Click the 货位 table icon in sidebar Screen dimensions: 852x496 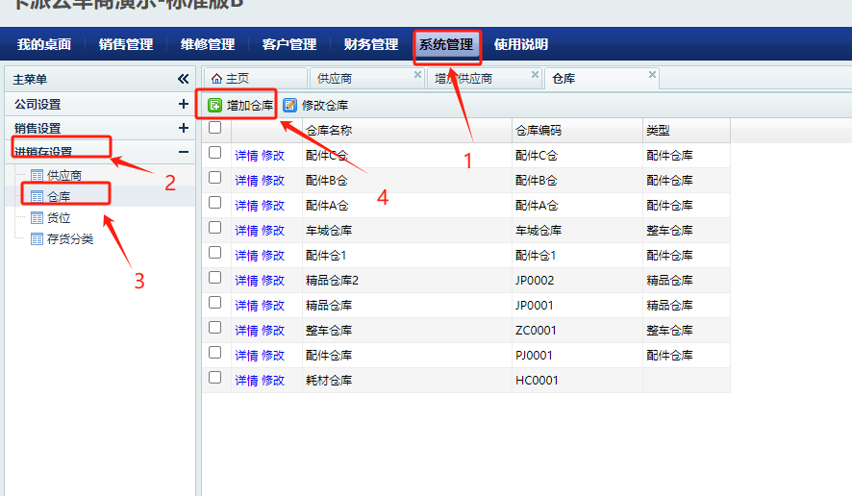click(38, 218)
